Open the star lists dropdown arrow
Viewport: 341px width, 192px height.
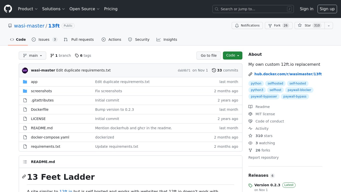click(x=329, y=25)
